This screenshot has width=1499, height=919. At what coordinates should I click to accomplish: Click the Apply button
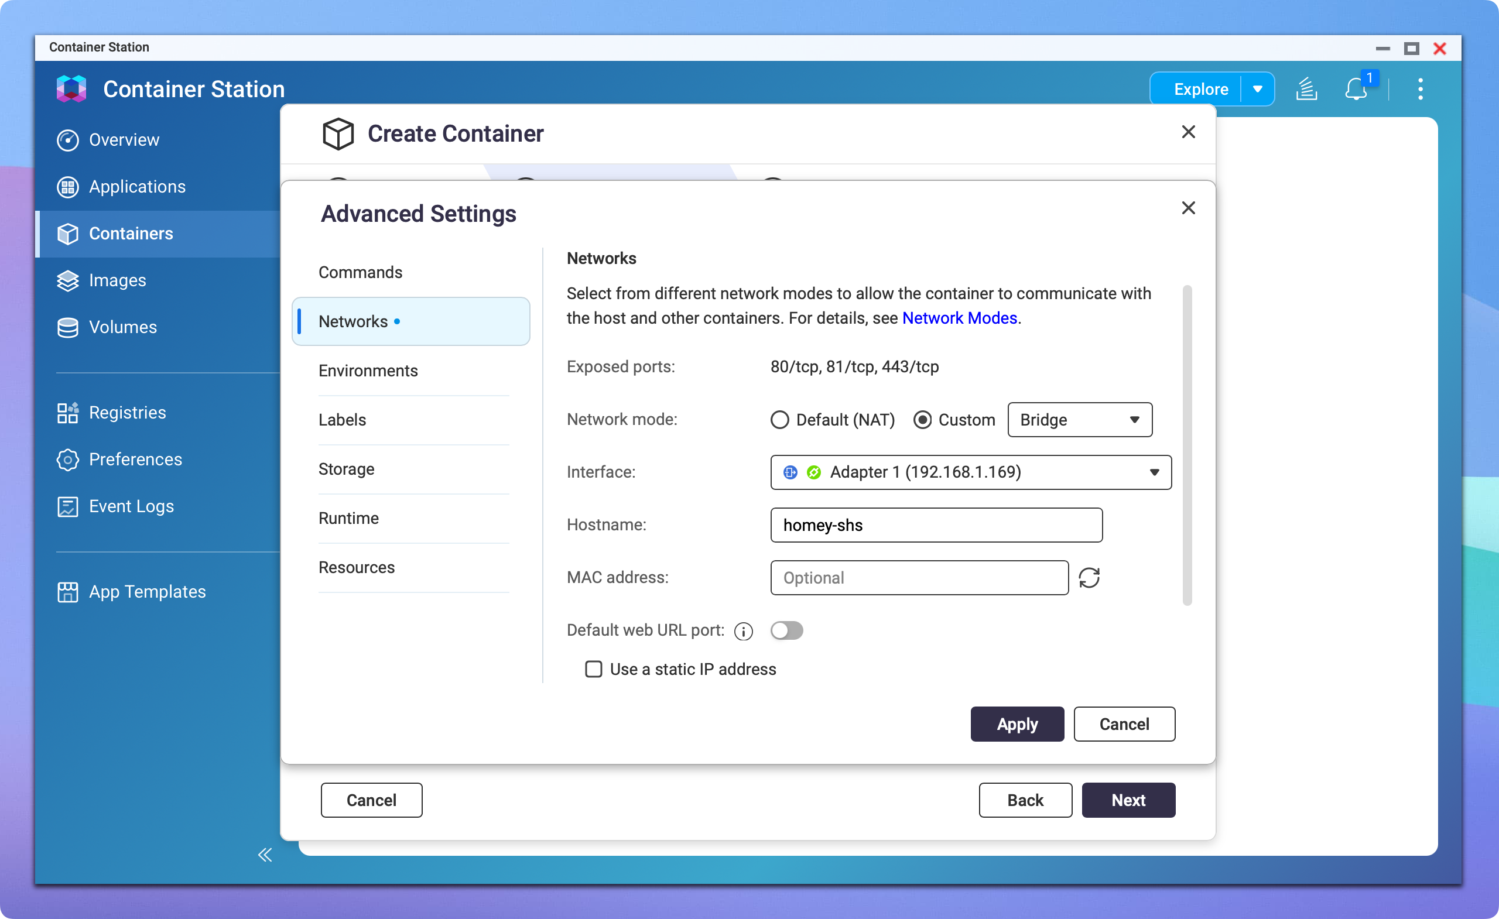1017,723
